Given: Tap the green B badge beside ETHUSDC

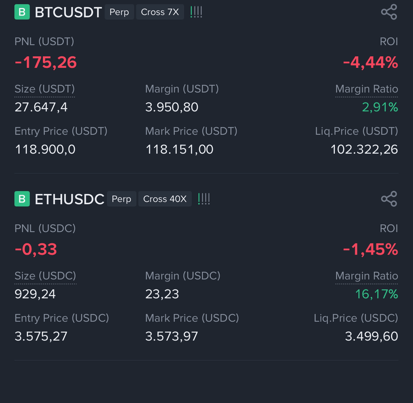Looking at the screenshot, I should pyautogui.click(x=22, y=199).
